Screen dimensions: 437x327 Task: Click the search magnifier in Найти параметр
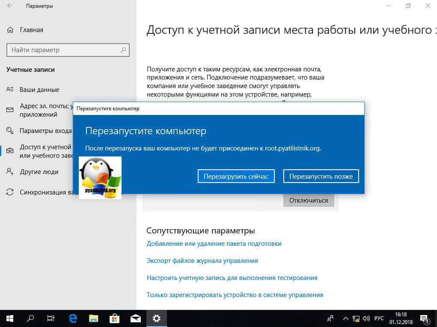click(123, 50)
